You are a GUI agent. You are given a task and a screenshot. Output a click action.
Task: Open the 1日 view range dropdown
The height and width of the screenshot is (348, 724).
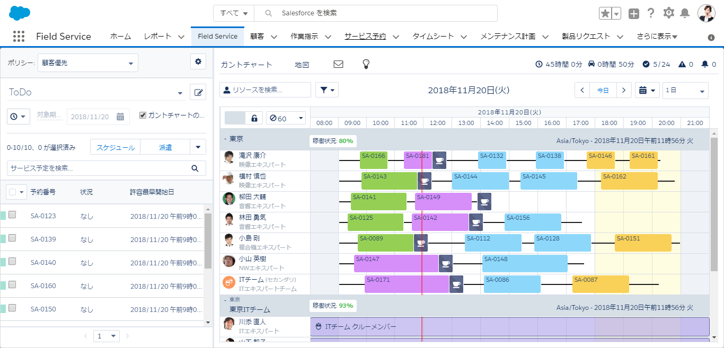pyautogui.click(x=685, y=90)
